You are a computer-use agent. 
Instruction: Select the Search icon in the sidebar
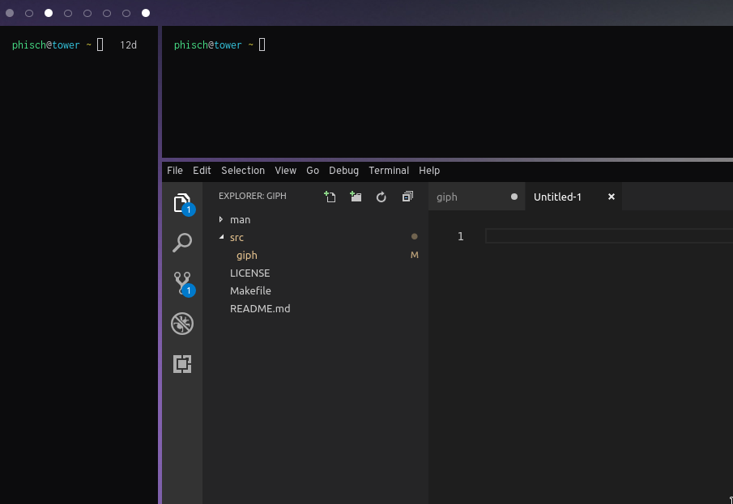[x=181, y=243]
